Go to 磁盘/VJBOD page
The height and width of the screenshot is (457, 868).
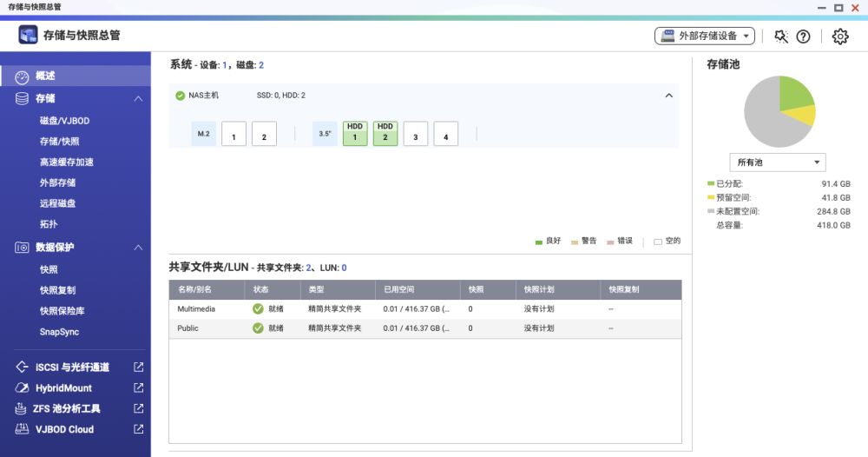click(64, 121)
